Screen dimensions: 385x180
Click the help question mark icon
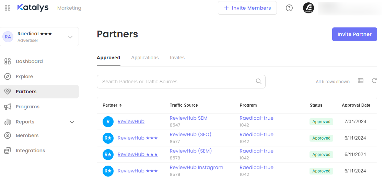click(289, 8)
